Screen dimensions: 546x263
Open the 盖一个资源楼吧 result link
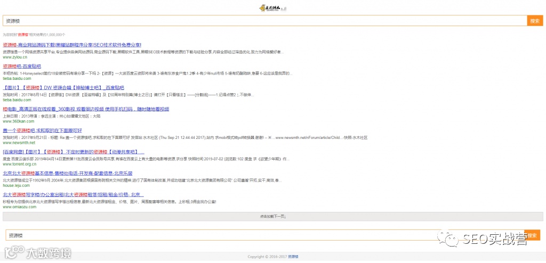pyautogui.click(x=43, y=130)
